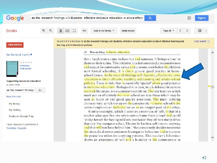Switch to single page view
This screenshot has width=217, height=163.
[x=61, y=30]
